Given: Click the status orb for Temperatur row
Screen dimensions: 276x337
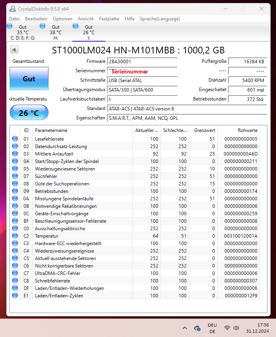Looking at the screenshot, I should (15, 236).
